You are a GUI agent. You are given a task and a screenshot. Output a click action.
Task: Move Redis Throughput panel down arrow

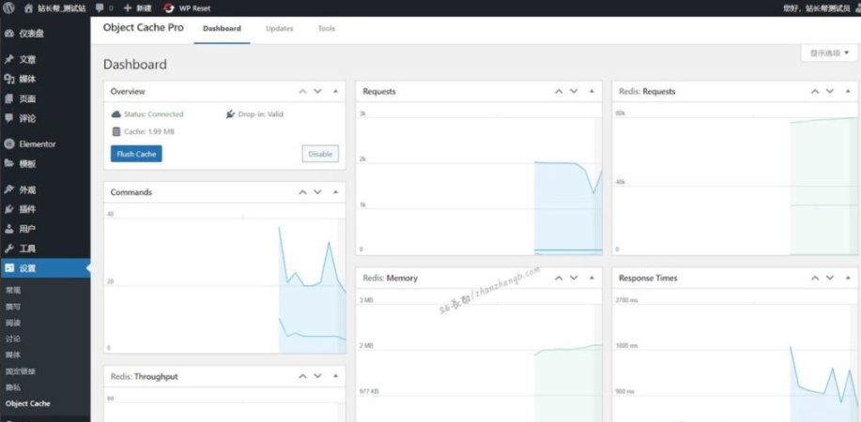click(x=317, y=376)
